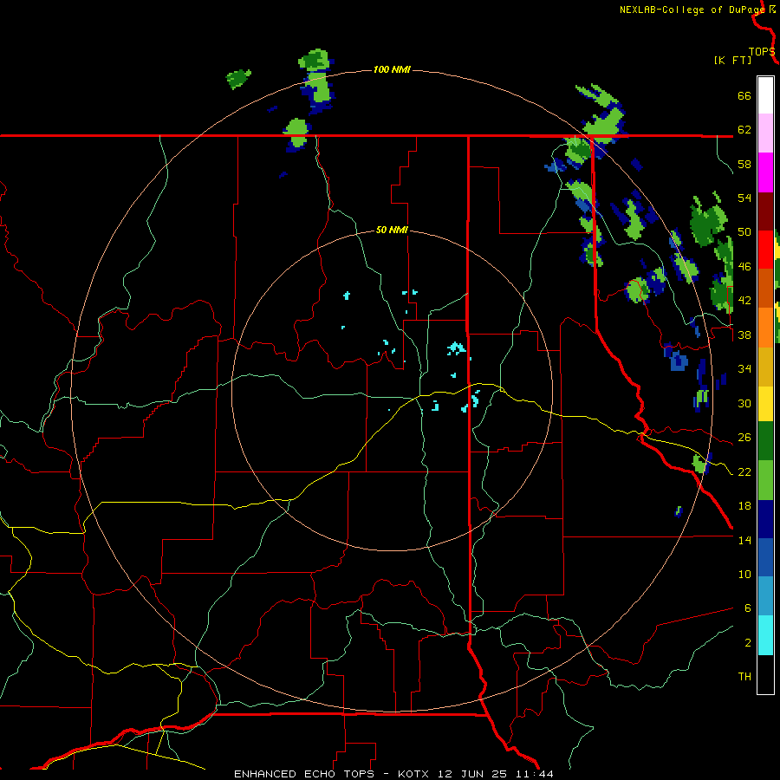
Task: Pick the magenta color block in legend
Action: [765, 172]
